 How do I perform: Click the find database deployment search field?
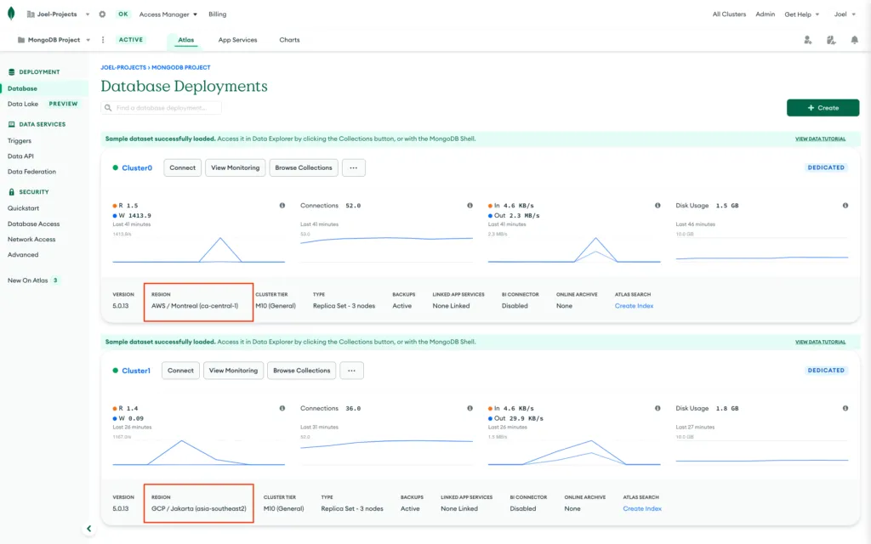coord(162,107)
